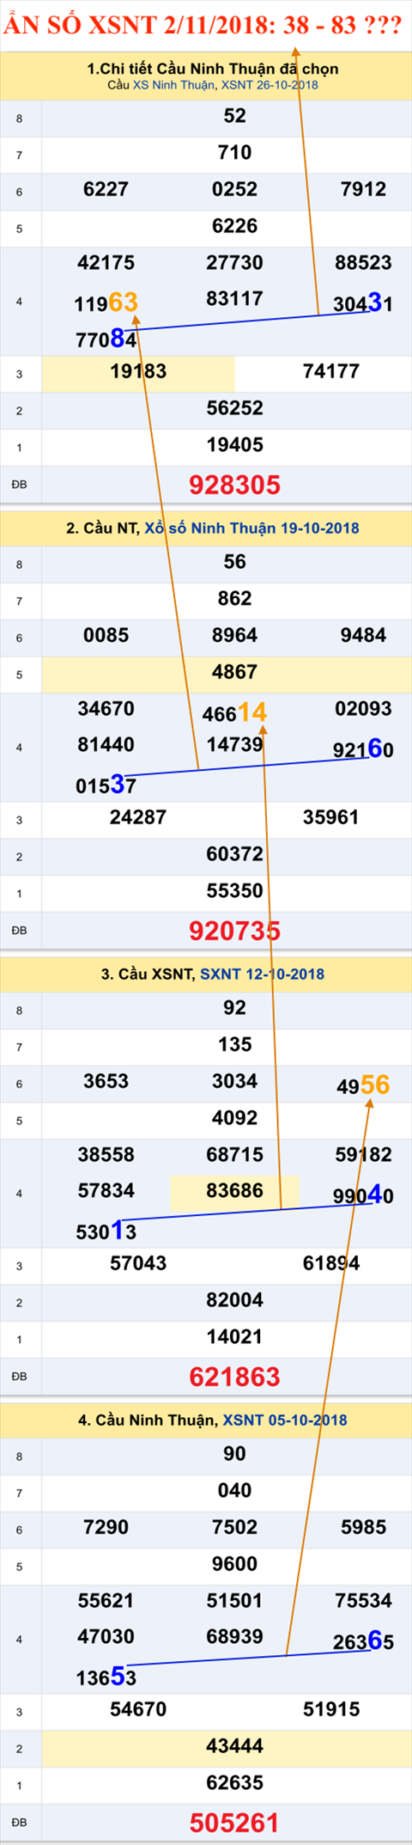The height and width of the screenshot is (1845, 412).
Task: Click second prize number 56252
Action: [234, 408]
